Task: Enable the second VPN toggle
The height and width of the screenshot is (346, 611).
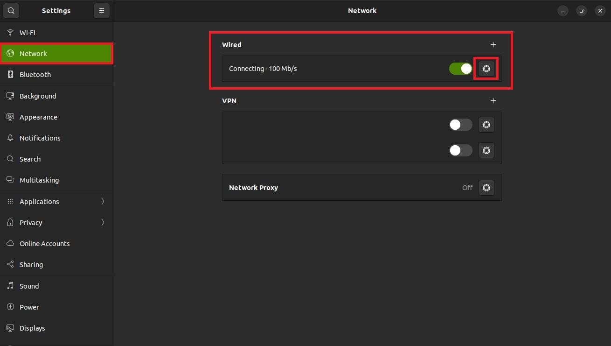Action: 460,150
